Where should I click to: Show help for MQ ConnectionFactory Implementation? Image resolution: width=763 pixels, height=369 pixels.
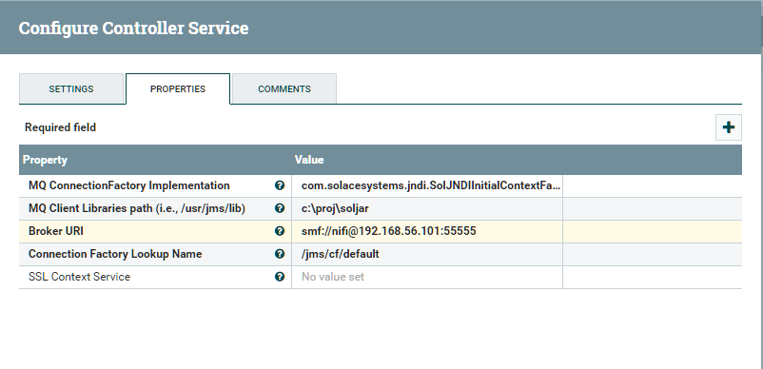280,185
